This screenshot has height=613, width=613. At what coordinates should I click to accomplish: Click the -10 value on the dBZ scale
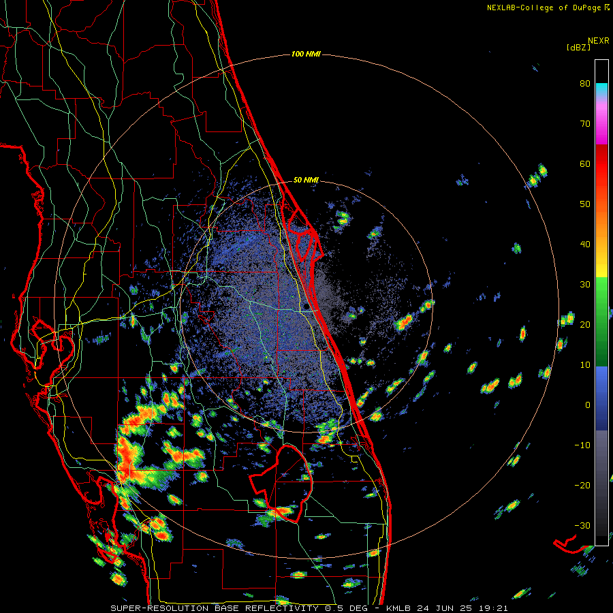(x=582, y=445)
